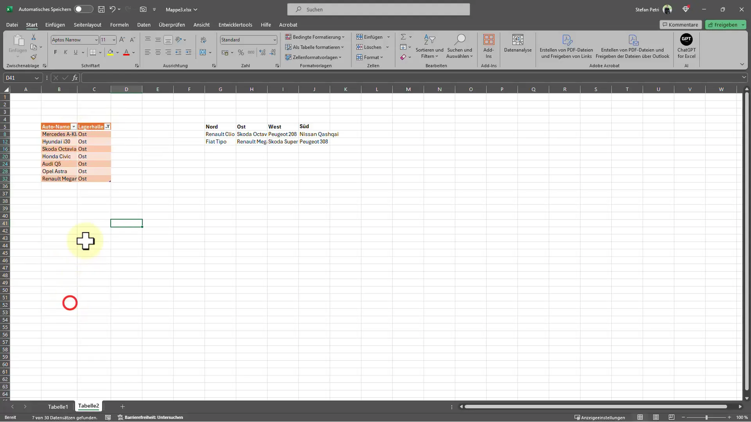The image size is (751, 422).
Task: Open Zellenformatvorlagen panel
Action: point(314,57)
